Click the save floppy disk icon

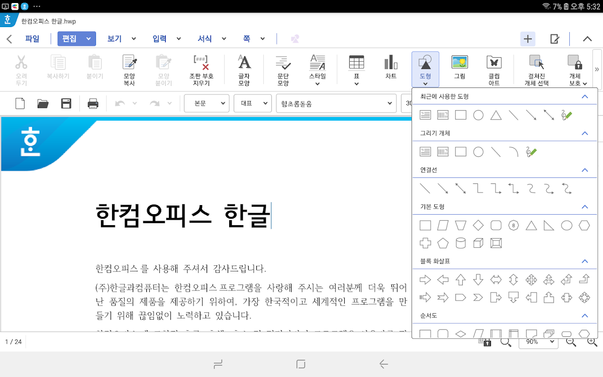pos(66,104)
